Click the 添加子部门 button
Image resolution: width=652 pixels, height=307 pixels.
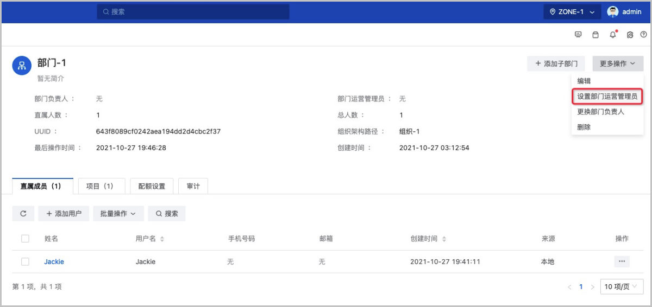click(556, 63)
